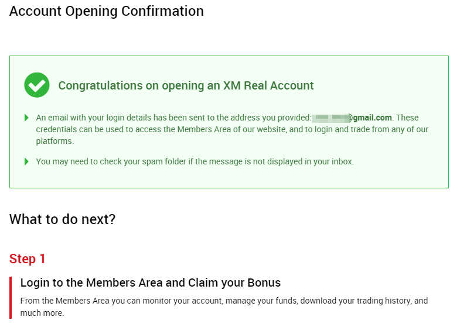
Task: Click the word platforms in the notice
Action: [54, 142]
